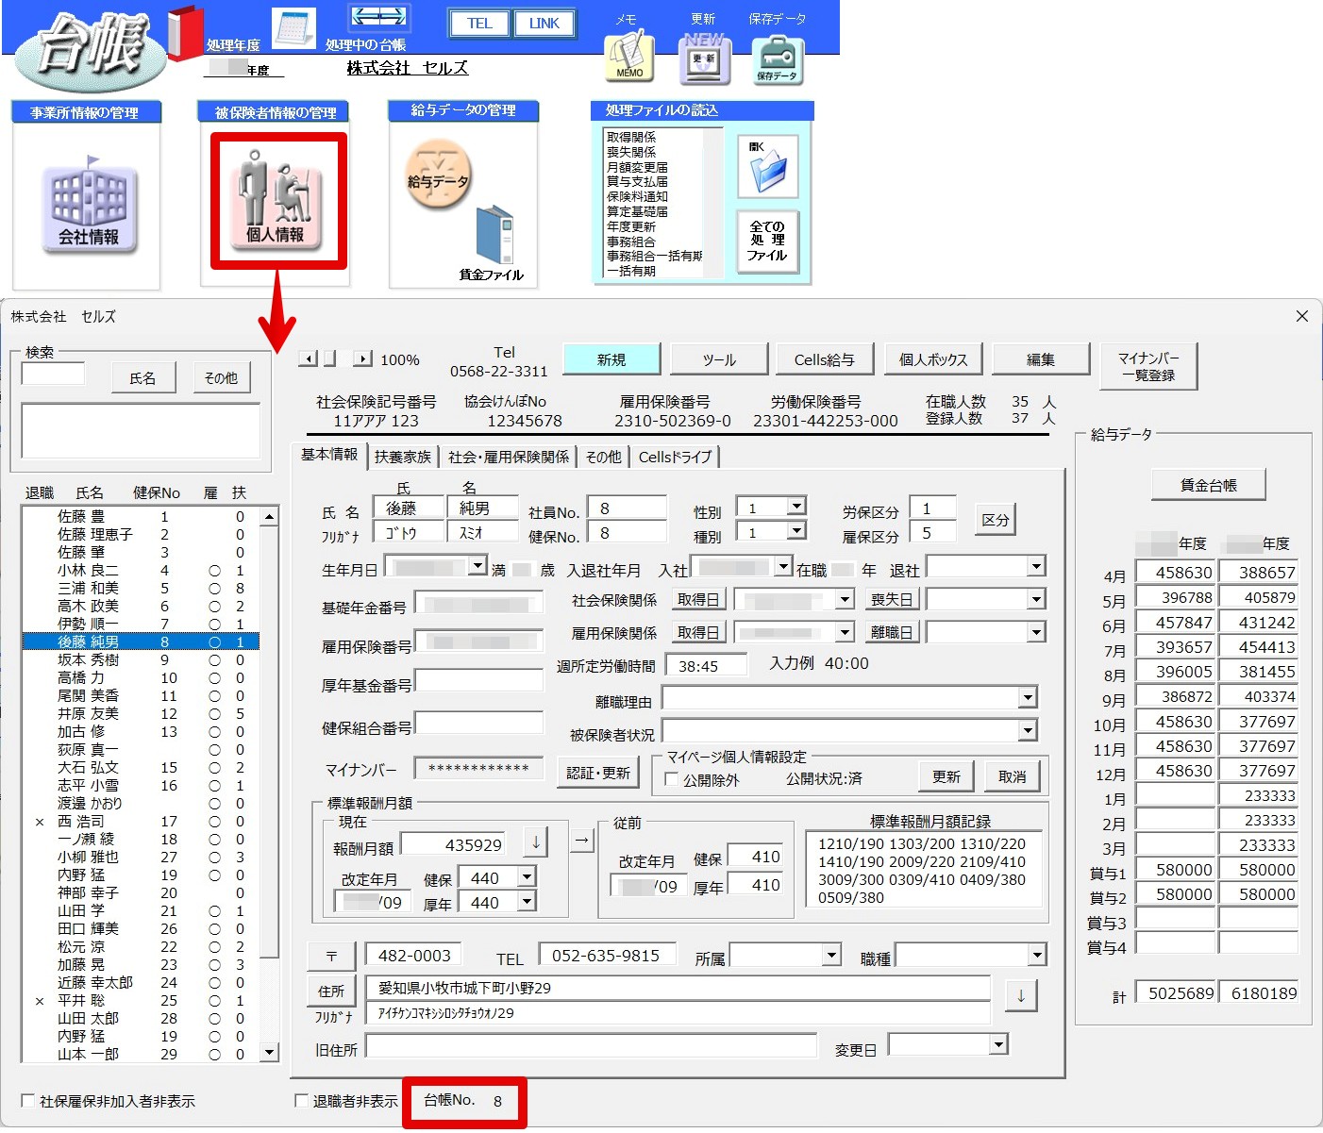Open the 所属 dropdown
The height and width of the screenshot is (1133, 1323).
(831, 956)
